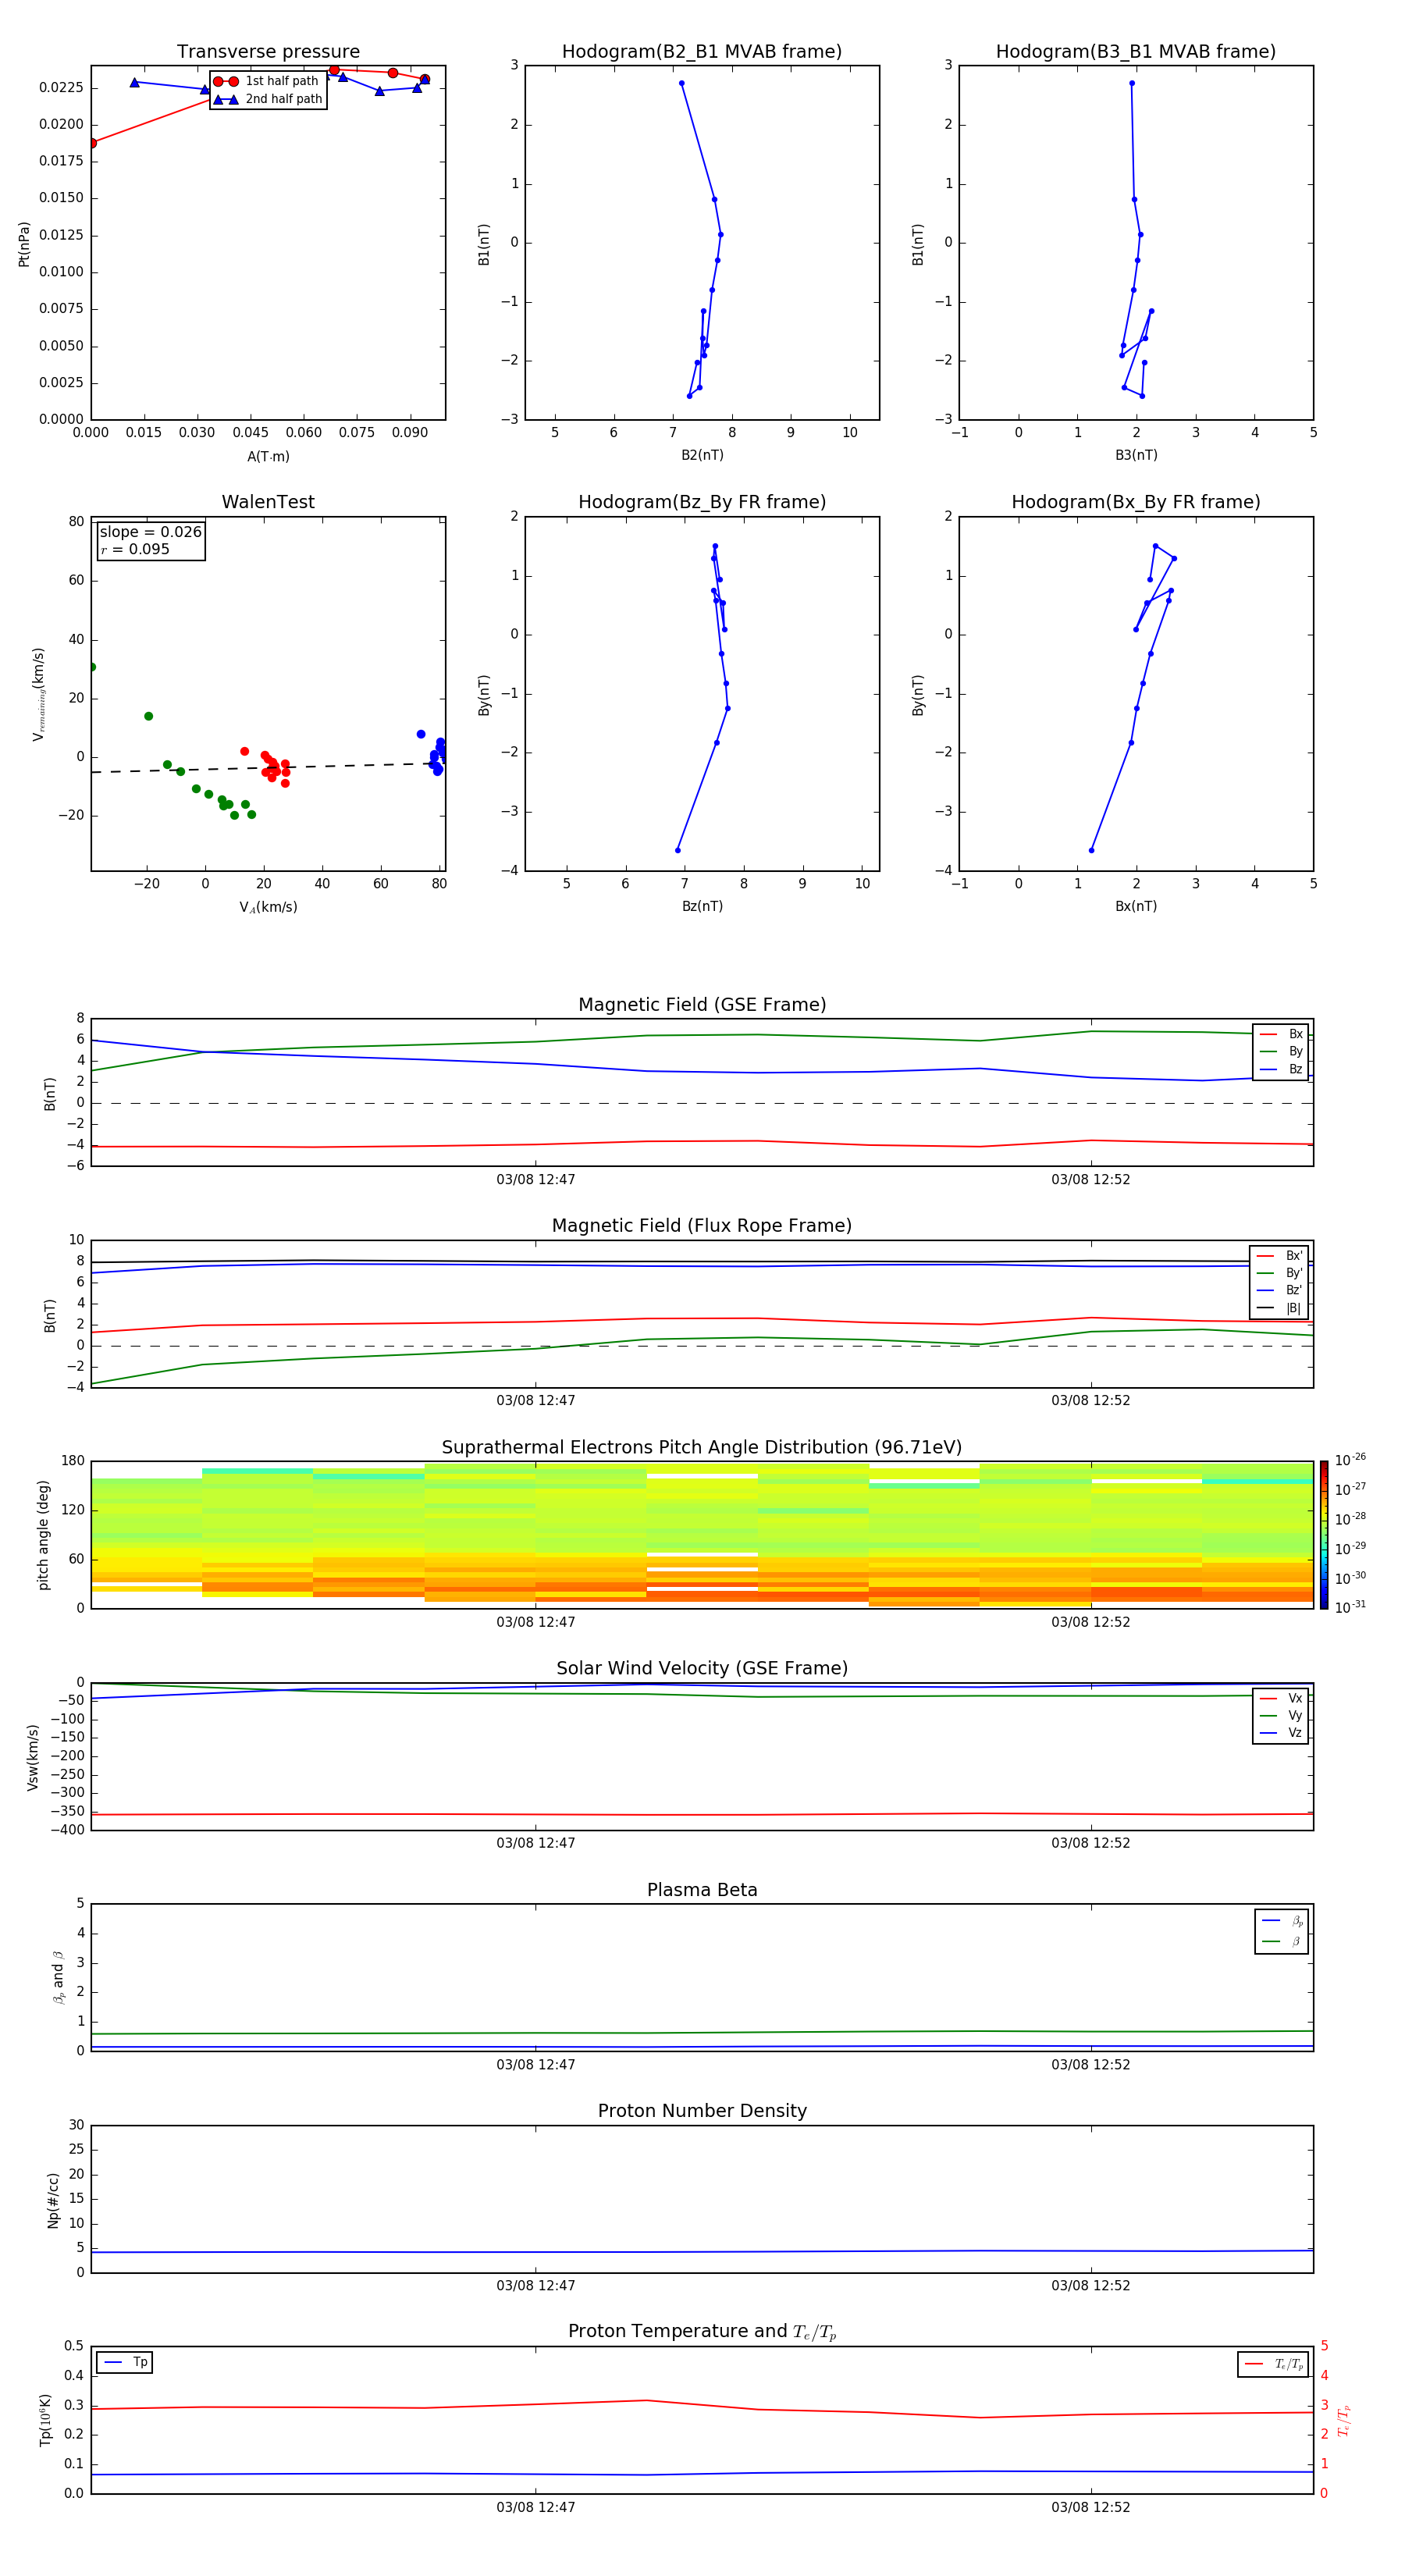Click "Solar Wind Velocity (GSE Frame)" title

click(x=702, y=1669)
